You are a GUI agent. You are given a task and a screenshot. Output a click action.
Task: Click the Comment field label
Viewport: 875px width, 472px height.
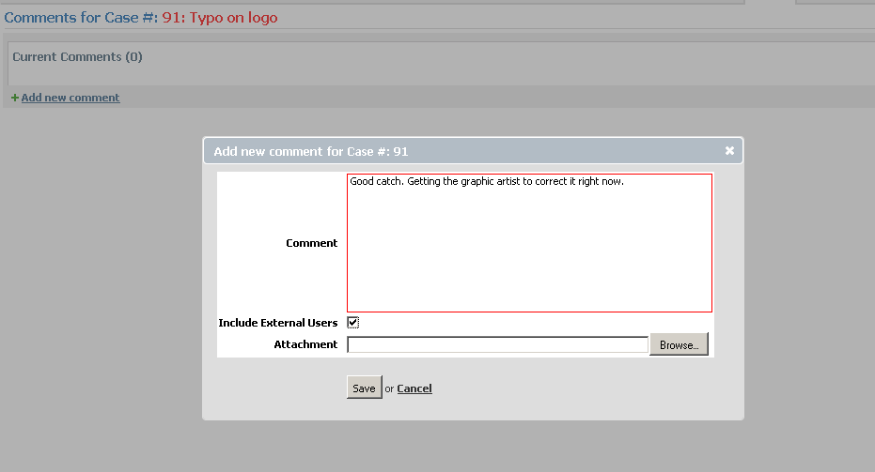311,243
